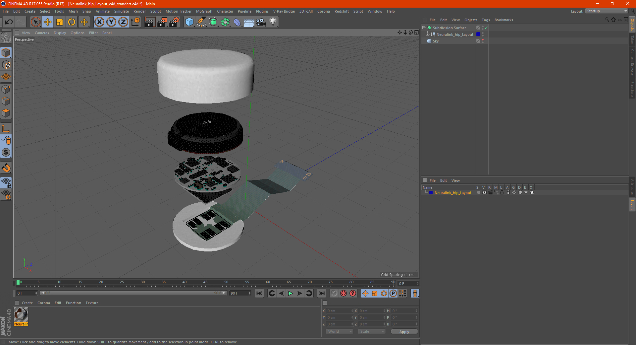Image resolution: width=636 pixels, height=345 pixels.
Task: Open the Texture menu in material manager
Action: (x=92, y=303)
